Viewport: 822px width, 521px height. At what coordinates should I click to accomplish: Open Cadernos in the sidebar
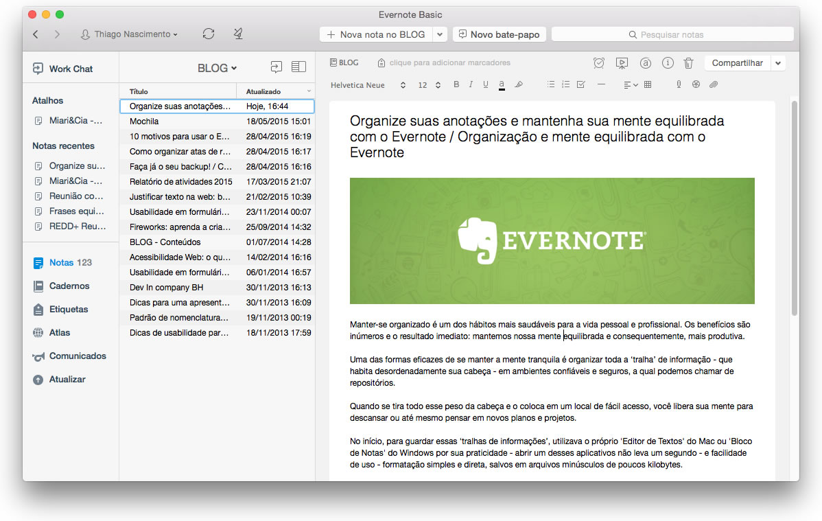tap(69, 286)
